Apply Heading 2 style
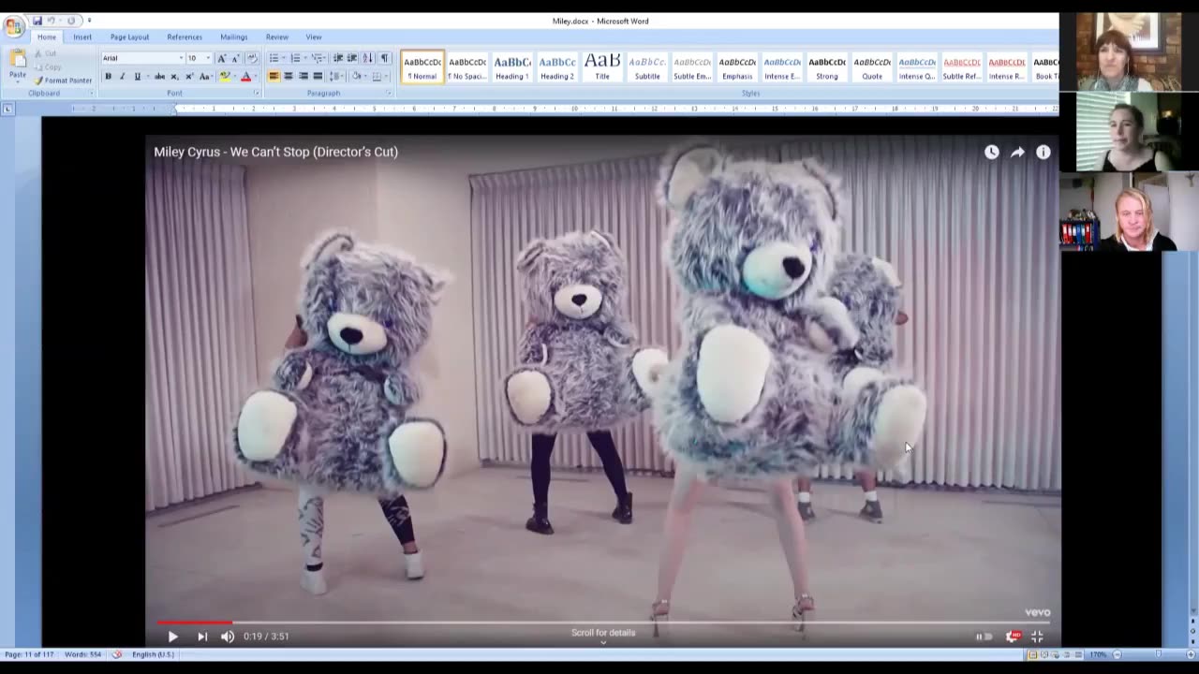The width and height of the screenshot is (1199, 674). [x=557, y=67]
